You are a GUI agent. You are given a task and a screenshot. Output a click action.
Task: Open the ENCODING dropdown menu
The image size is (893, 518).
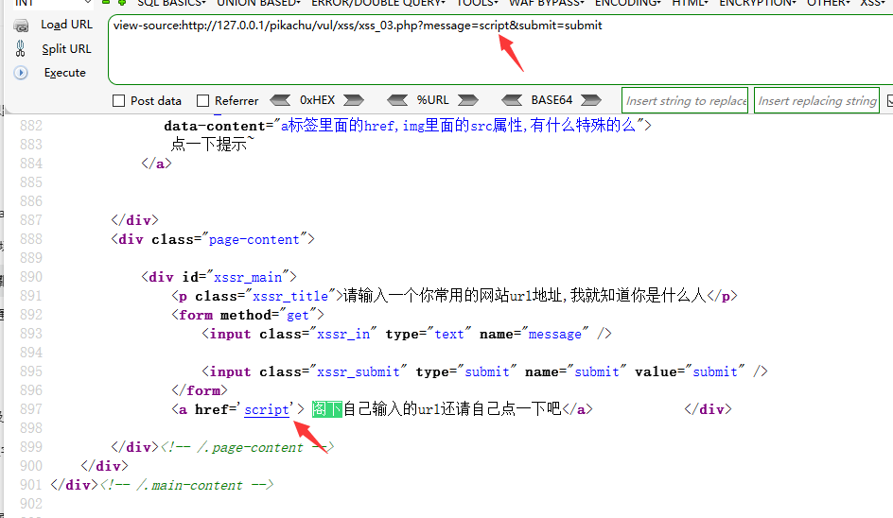(x=627, y=3)
